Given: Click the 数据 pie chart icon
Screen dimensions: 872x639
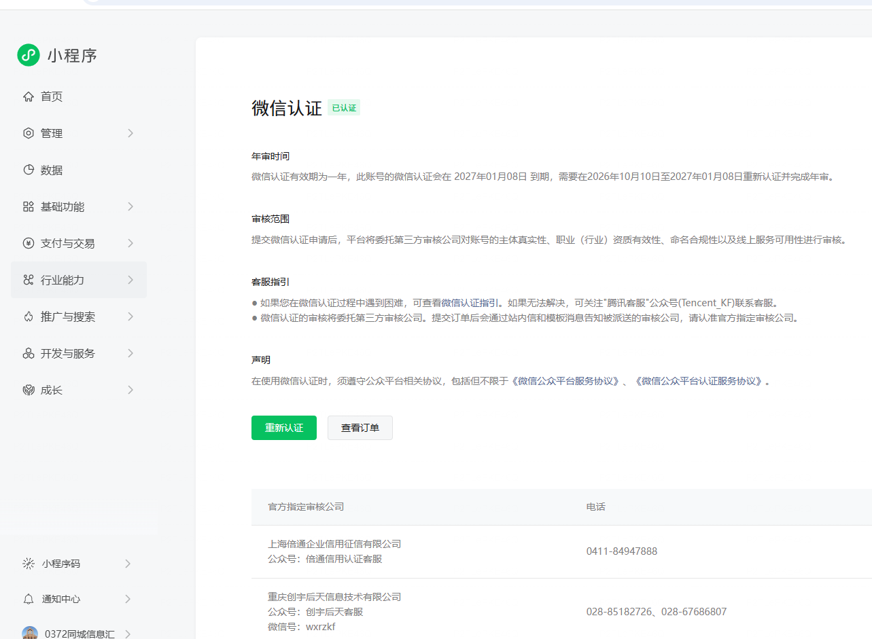Looking at the screenshot, I should point(29,170).
